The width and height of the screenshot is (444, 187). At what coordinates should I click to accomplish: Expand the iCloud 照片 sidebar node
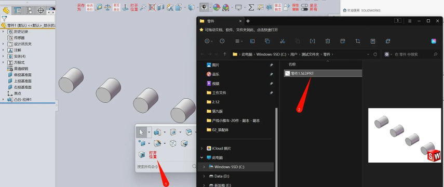(x=201, y=148)
